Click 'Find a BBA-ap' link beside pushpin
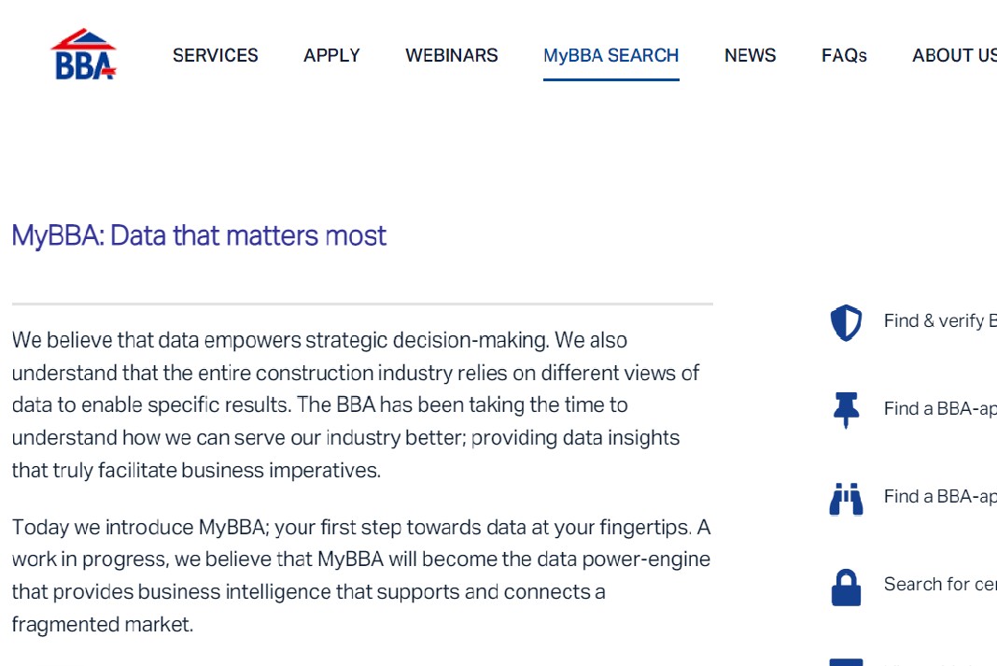997x666 pixels. point(940,408)
